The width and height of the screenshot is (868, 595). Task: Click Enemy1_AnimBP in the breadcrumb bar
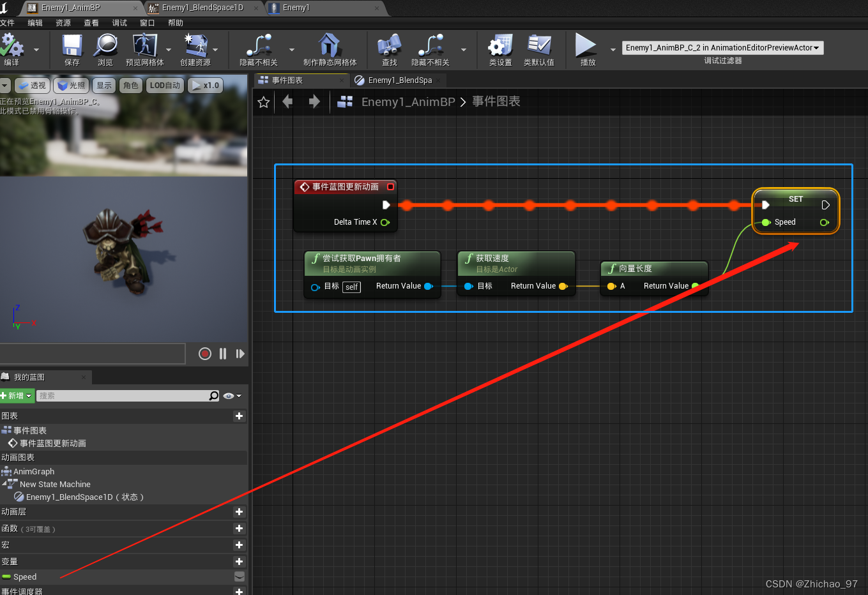tap(409, 101)
